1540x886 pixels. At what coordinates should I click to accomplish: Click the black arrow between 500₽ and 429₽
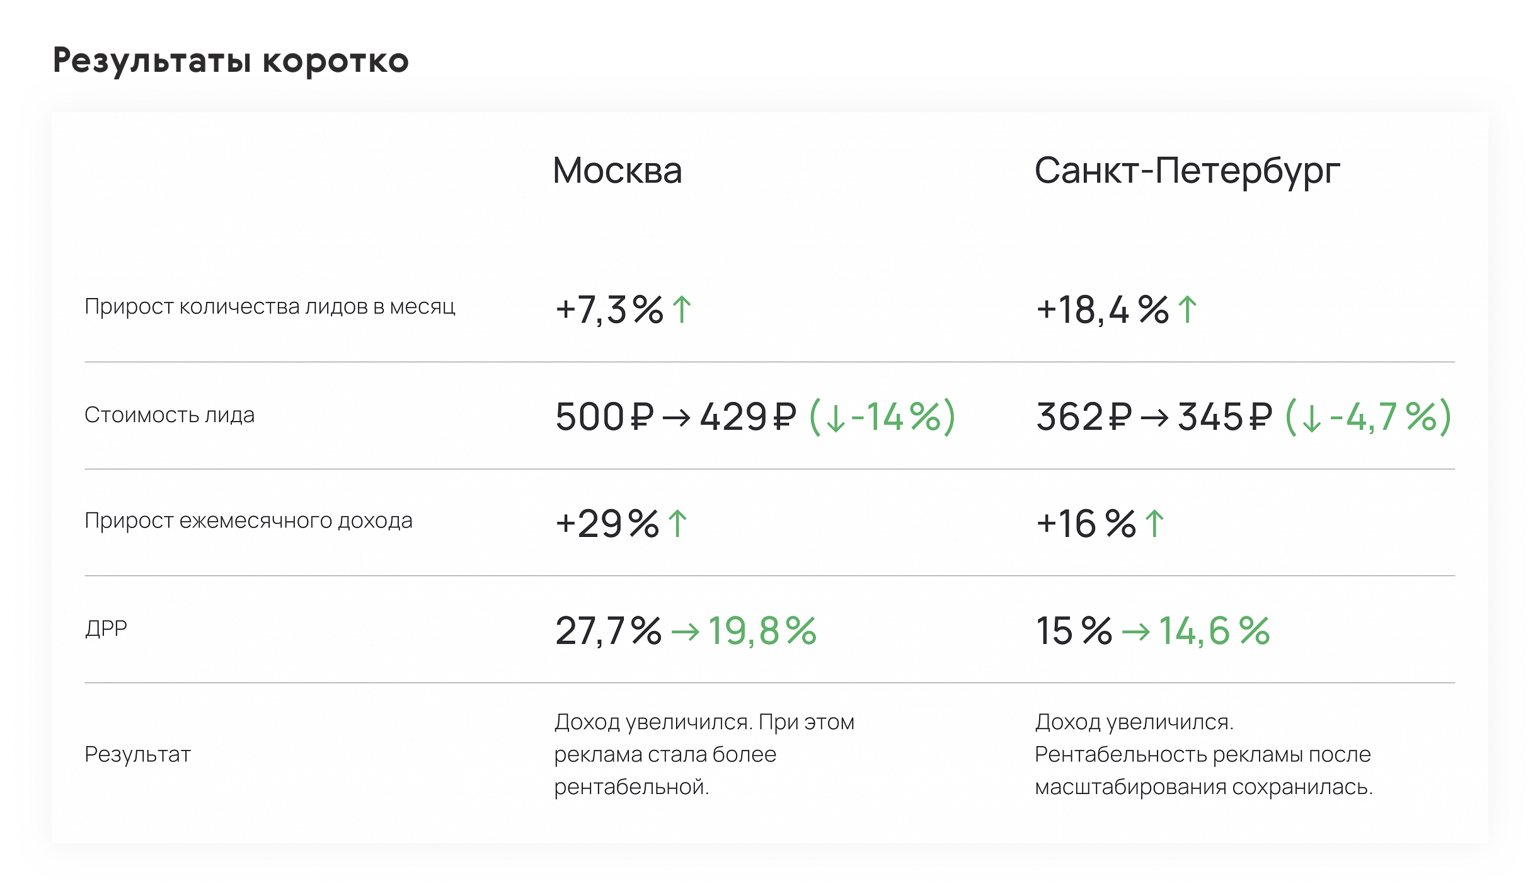(x=677, y=418)
